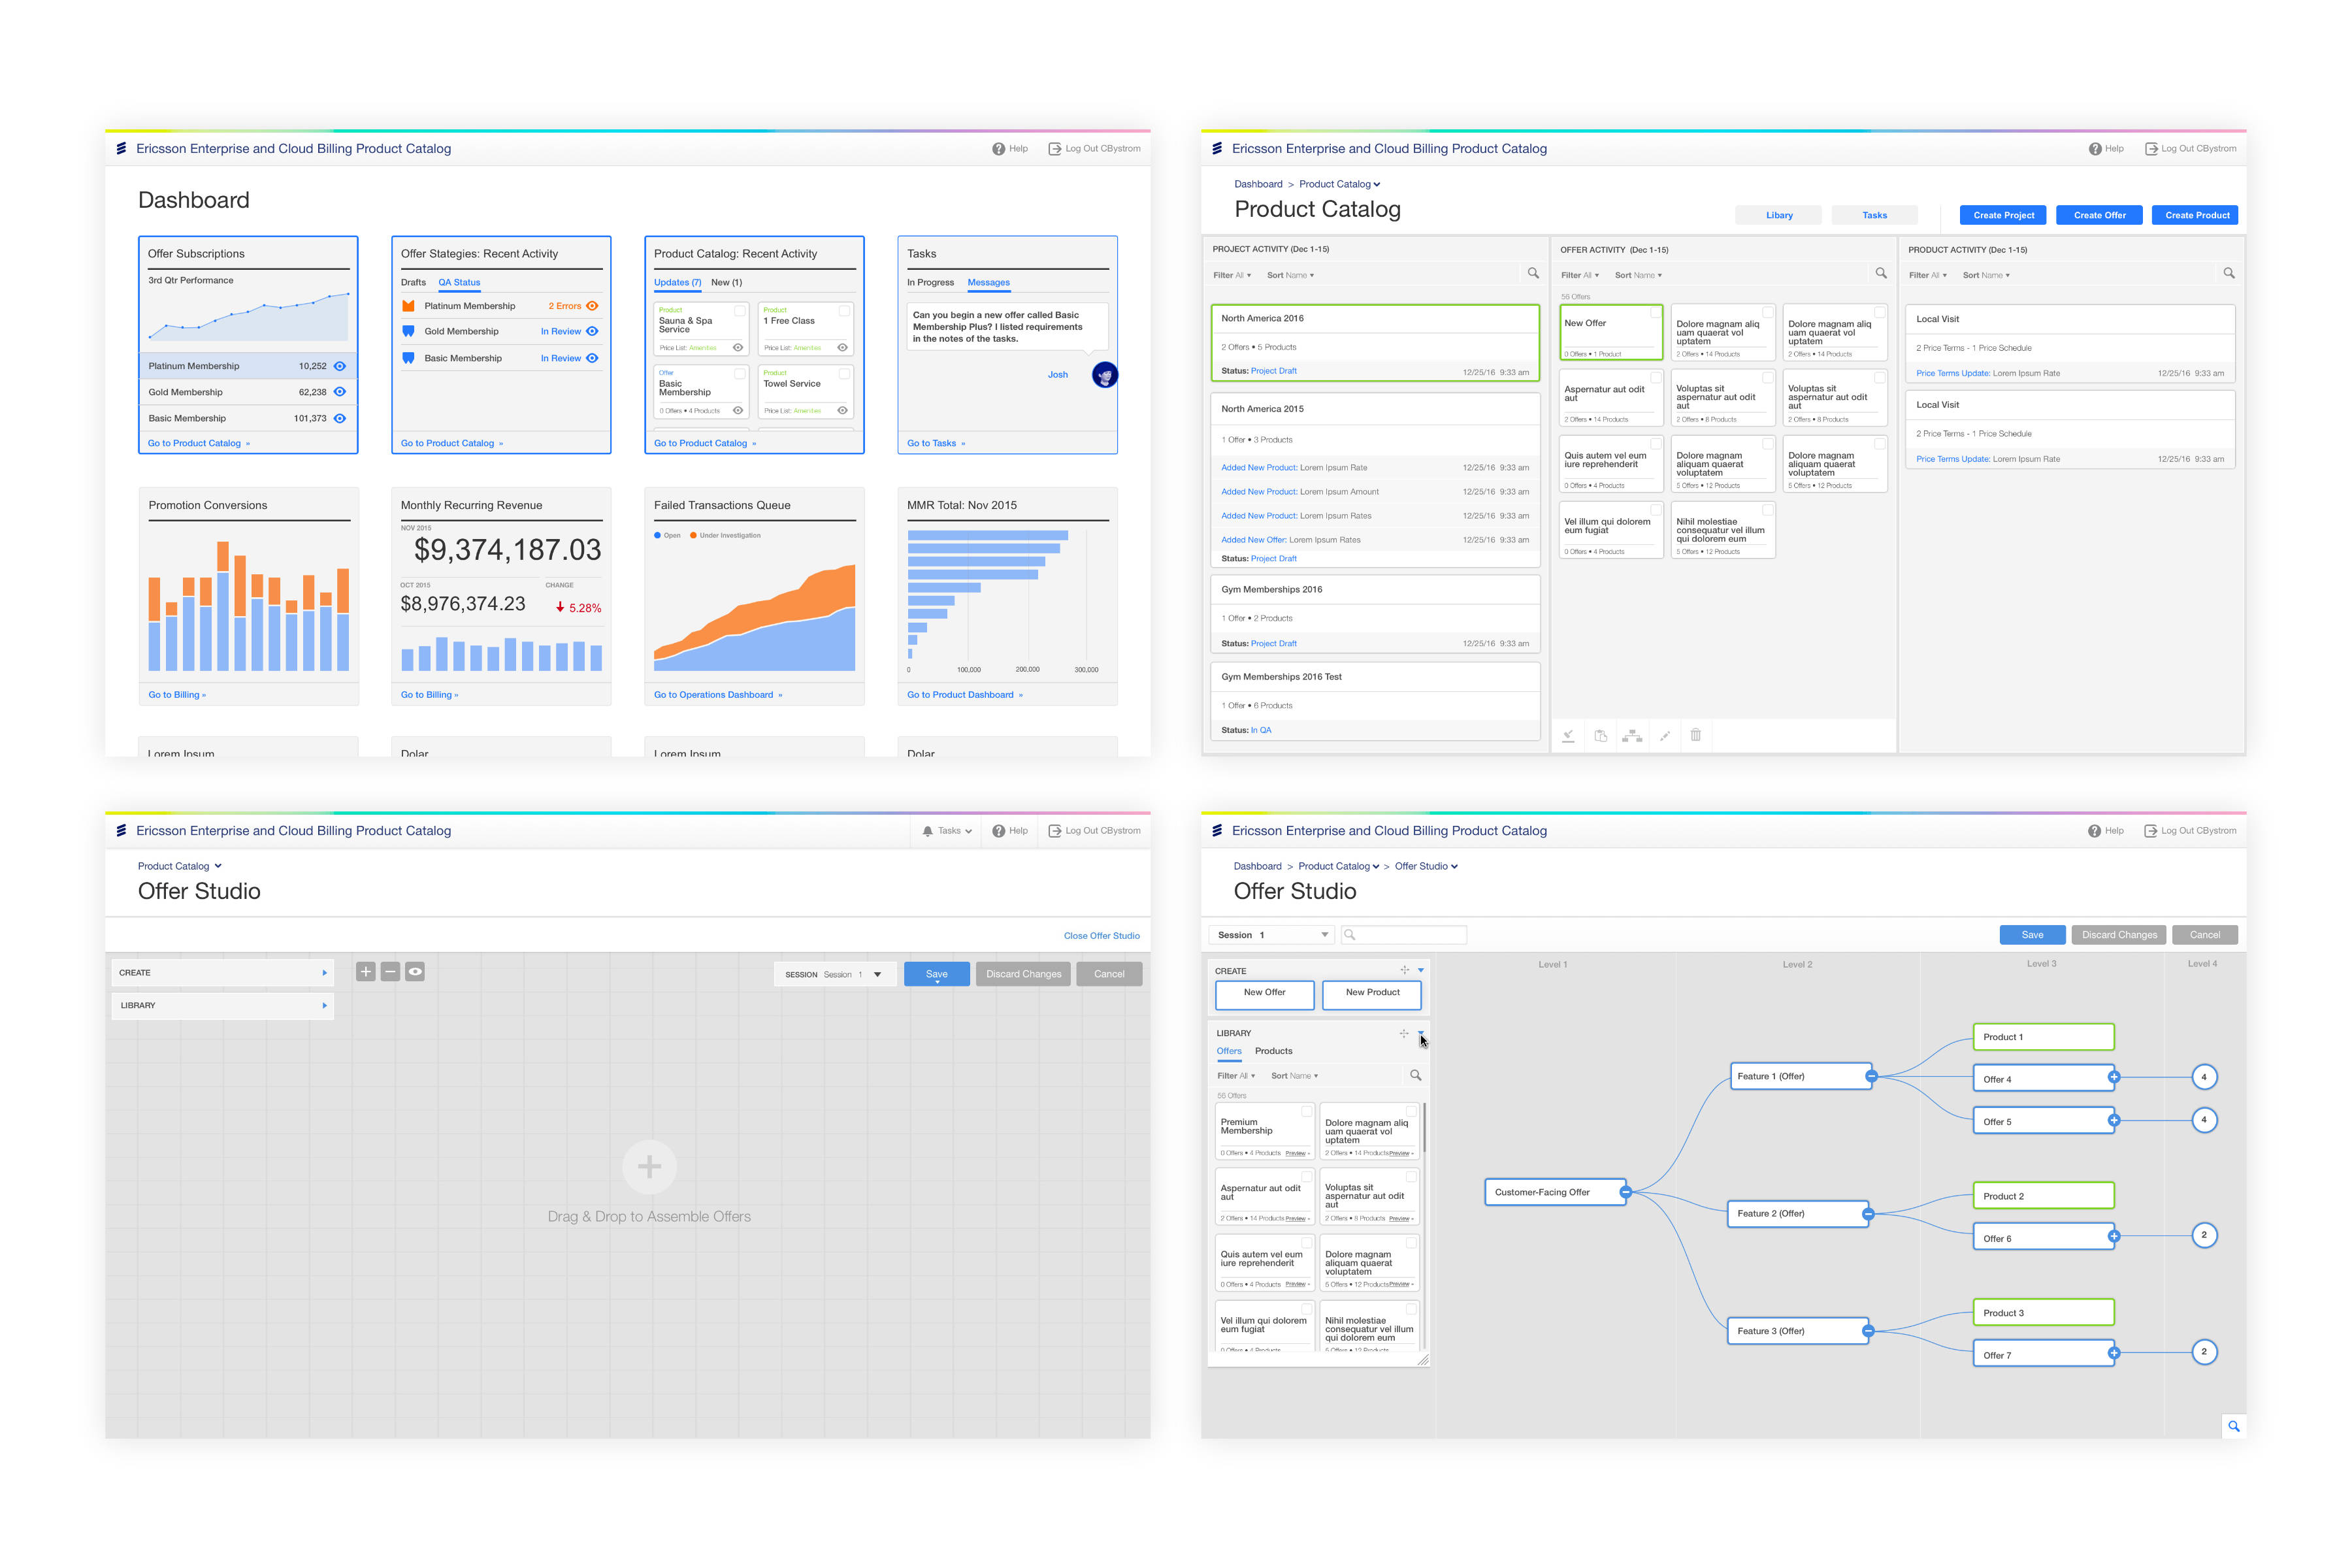Collapse Feature 1 (Offer) node branch
The width and height of the screenshot is (2352, 1568).
pos(1871,1077)
